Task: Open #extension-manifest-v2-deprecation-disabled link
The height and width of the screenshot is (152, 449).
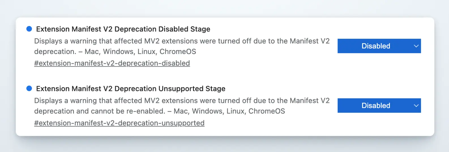Action: (112, 63)
